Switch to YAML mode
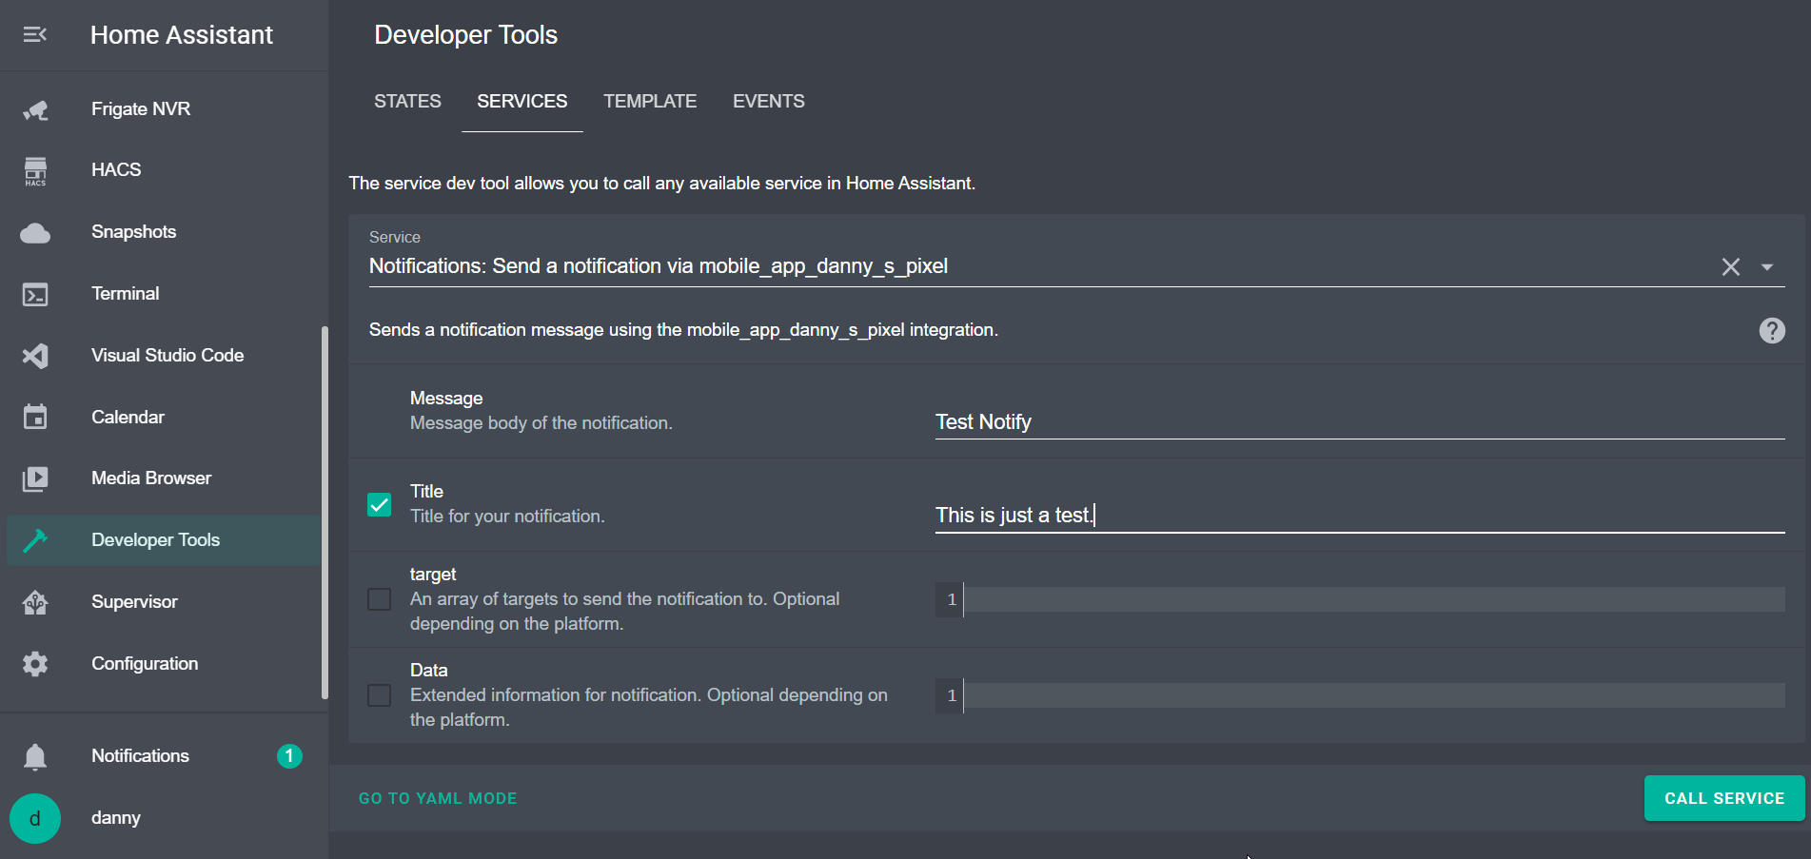The image size is (1811, 859). pyautogui.click(x=438, y=798)
